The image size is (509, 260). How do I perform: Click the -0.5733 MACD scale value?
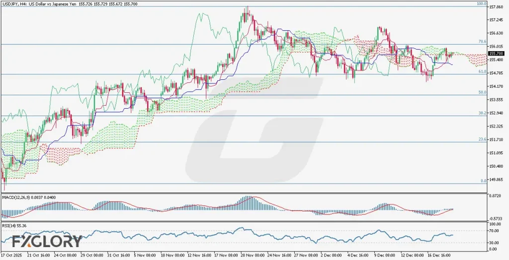(x=495, y=218)
